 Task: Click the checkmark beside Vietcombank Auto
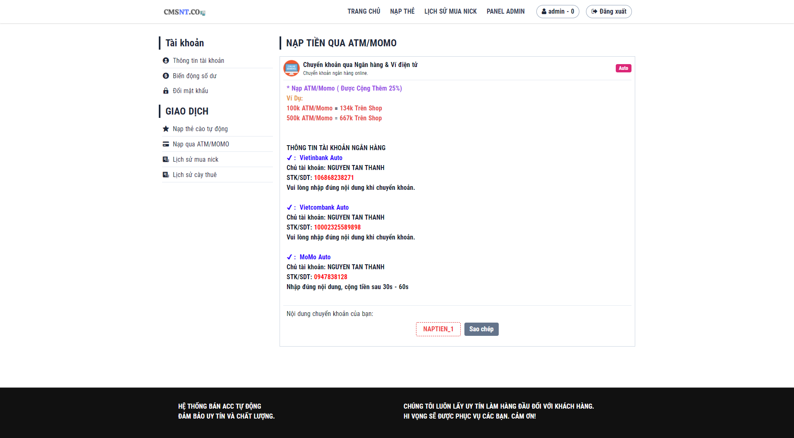(x=289, y=208)
